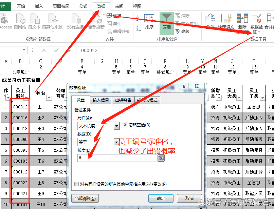Open the 公式 ribbon tab
This screenshot has width=274, height=209.
click(83, 6)
